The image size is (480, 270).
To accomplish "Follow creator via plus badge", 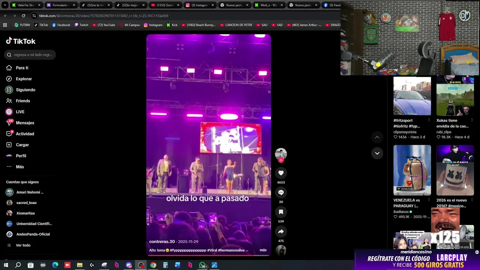I will [x=281, y=160].
